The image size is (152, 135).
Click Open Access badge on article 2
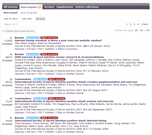(x=33, y=54)
